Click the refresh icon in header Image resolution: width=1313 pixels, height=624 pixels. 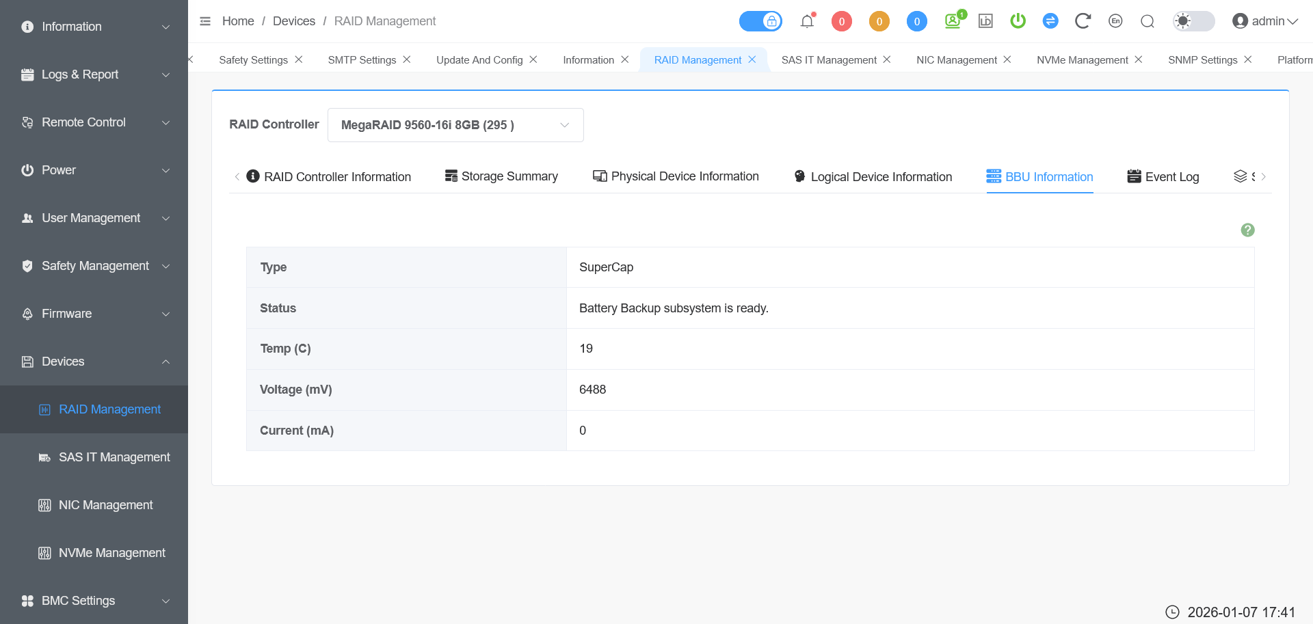coord(1082,21)
